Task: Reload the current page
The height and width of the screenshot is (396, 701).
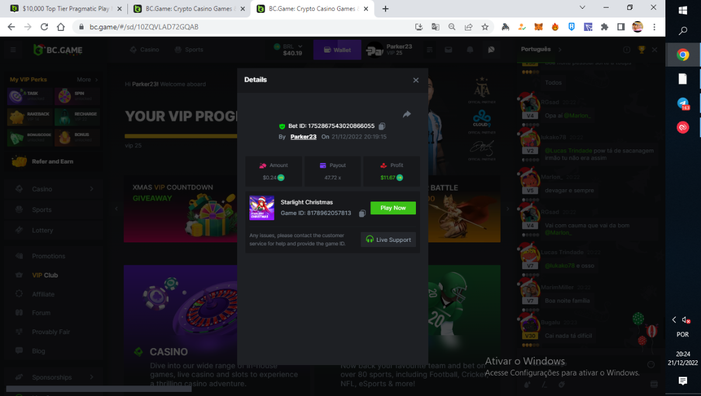Action: click(x=44, y=27)
